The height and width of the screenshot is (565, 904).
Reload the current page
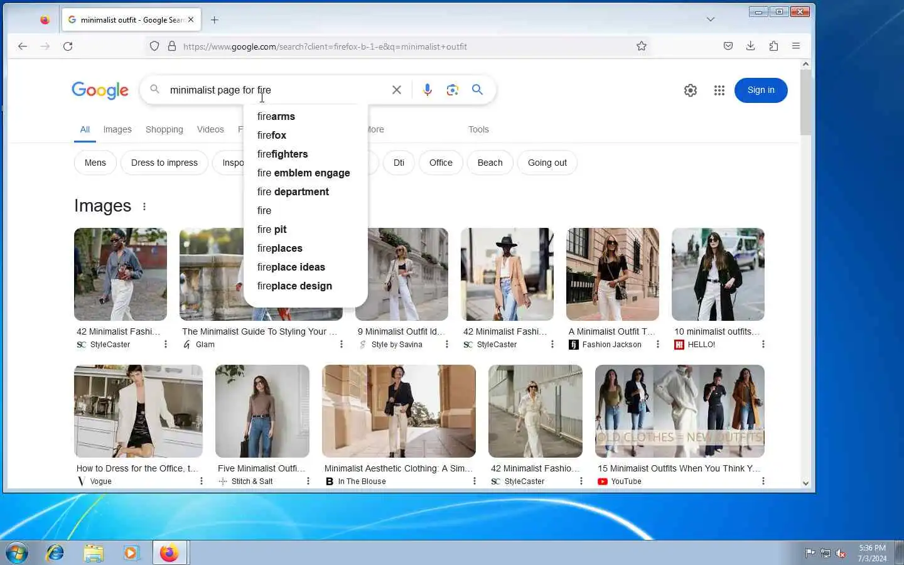[68, 46]
